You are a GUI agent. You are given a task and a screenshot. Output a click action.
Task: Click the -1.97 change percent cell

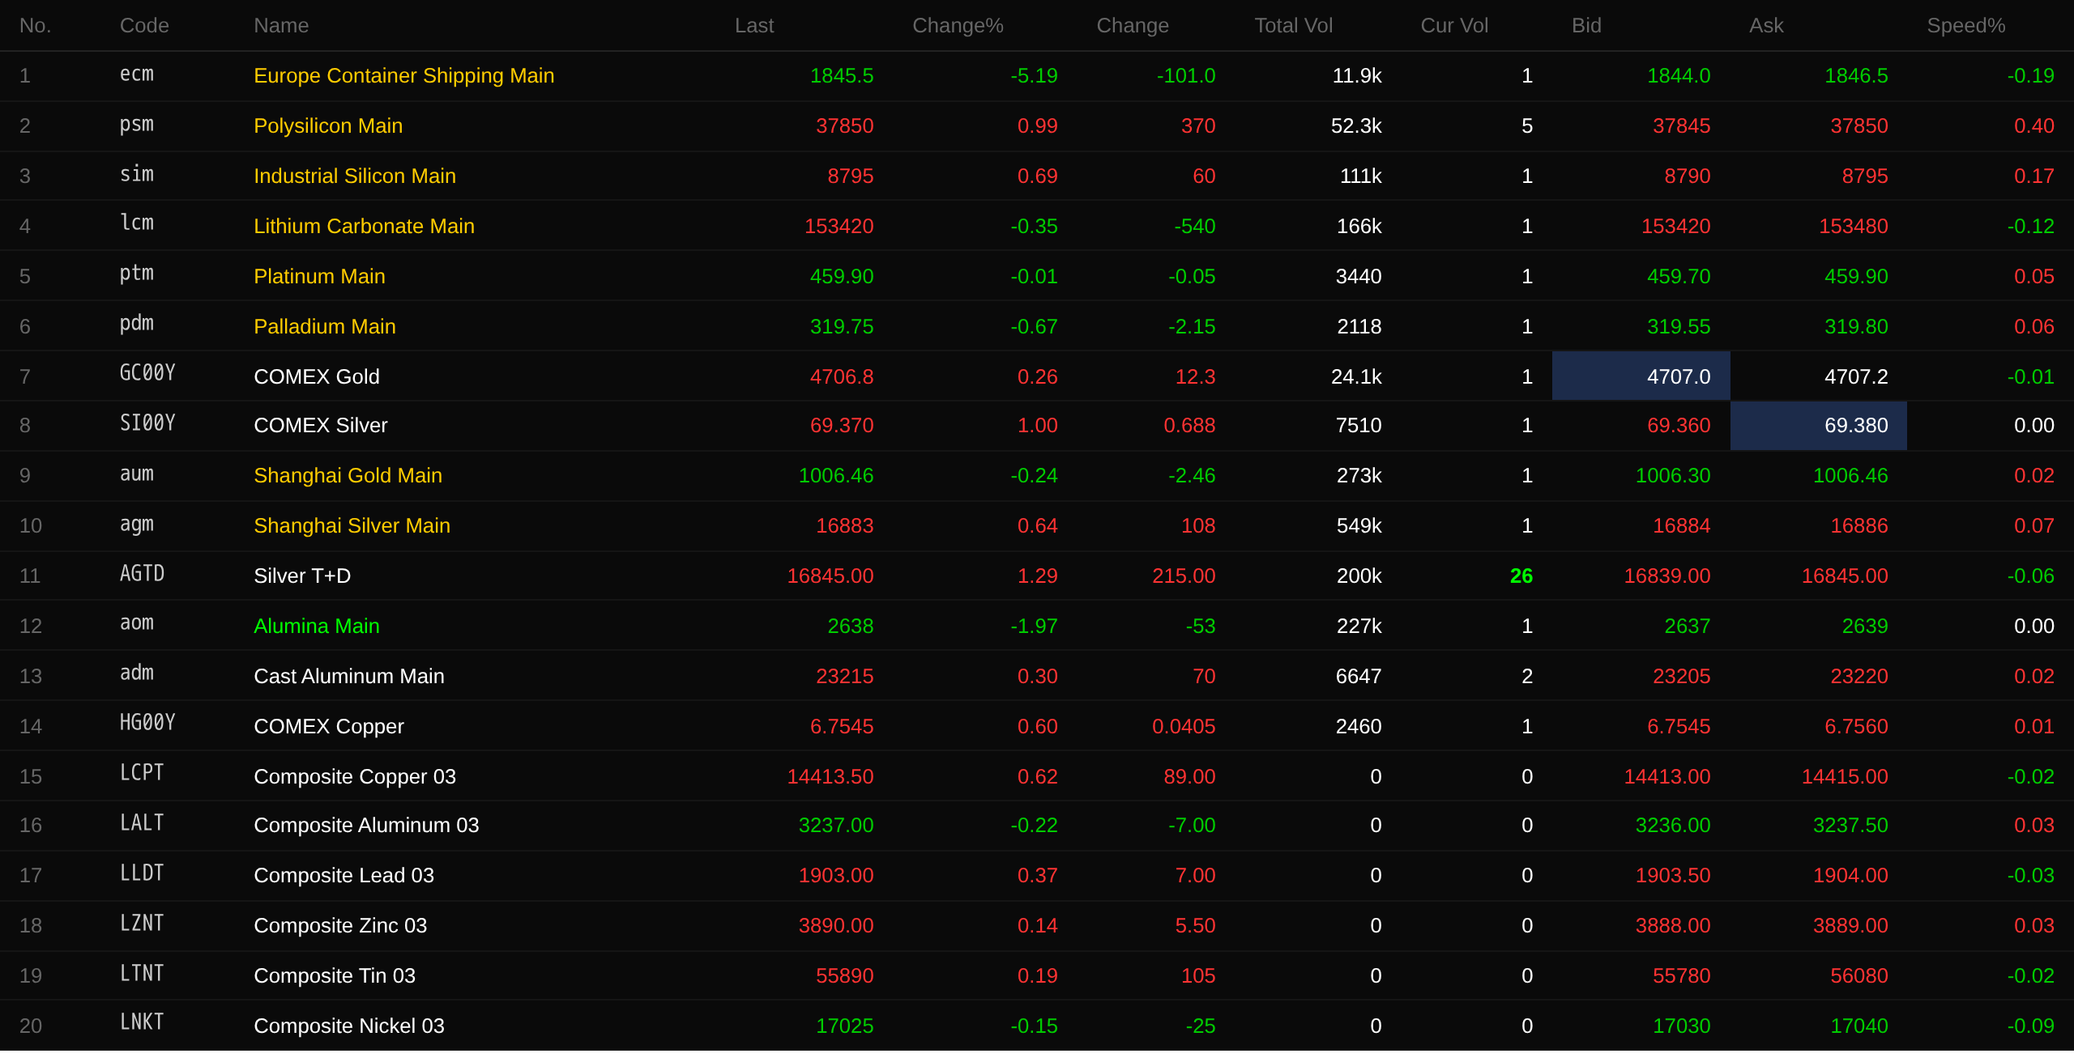coord(1034,627)
